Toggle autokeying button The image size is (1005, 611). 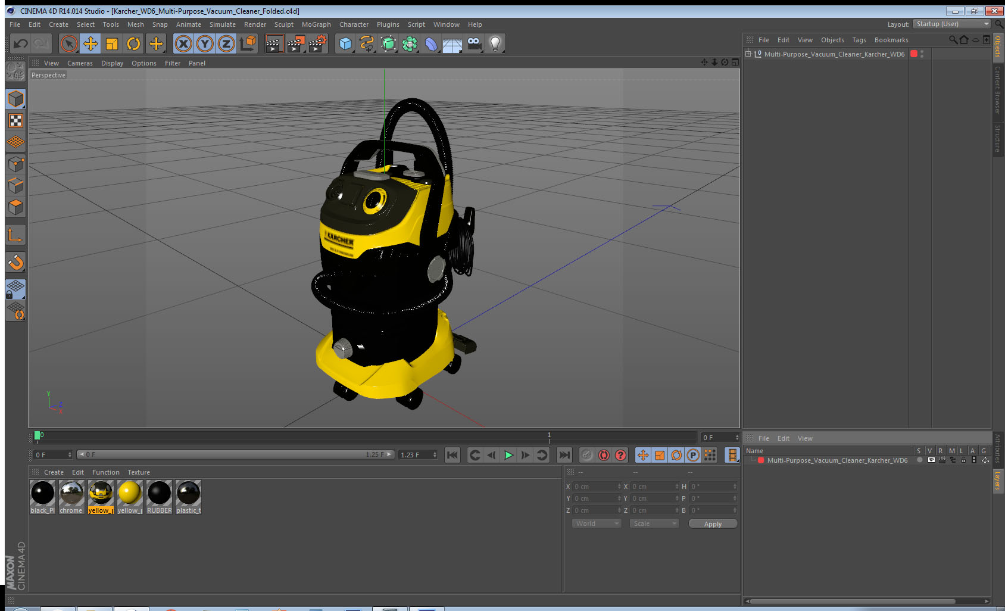(604, 455)
